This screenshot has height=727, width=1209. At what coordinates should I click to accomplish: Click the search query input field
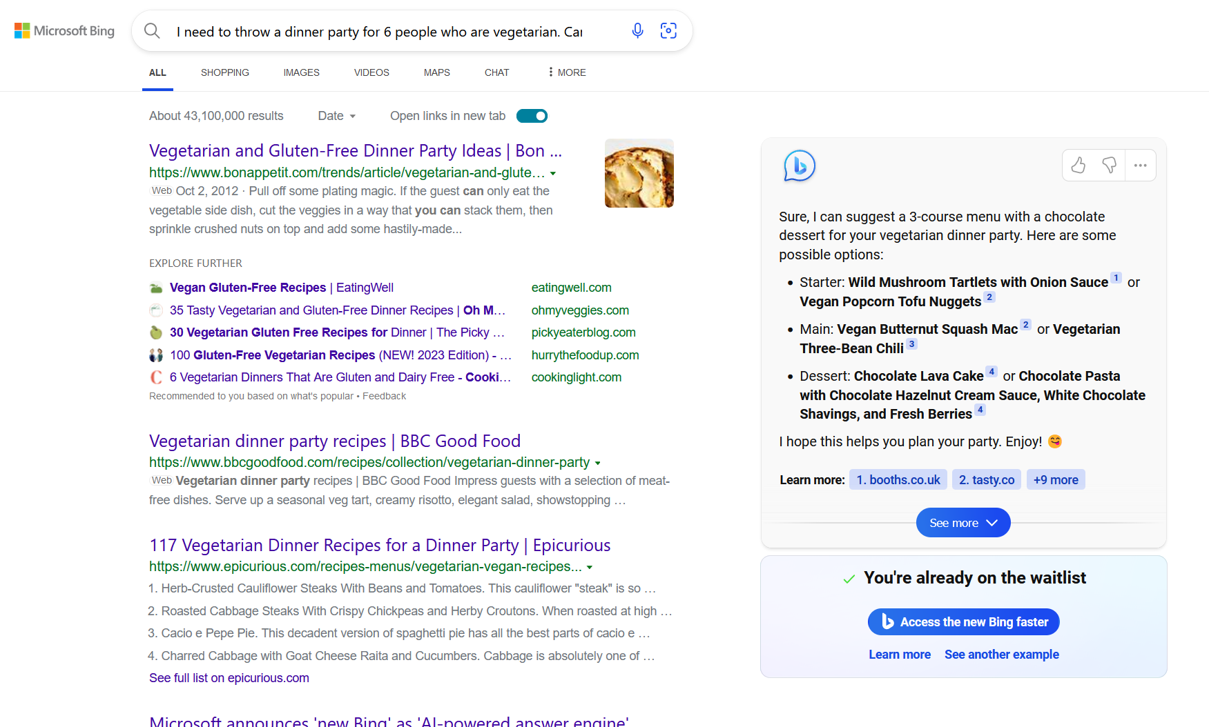coord(380,32)
